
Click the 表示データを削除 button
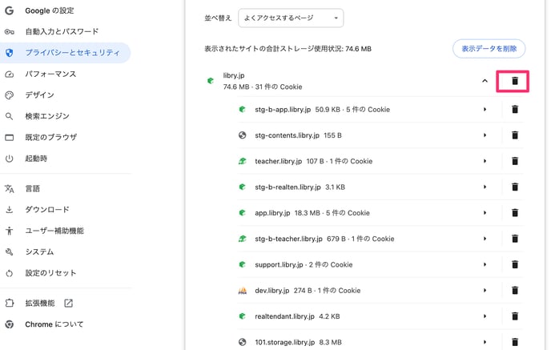pos(489,49)
